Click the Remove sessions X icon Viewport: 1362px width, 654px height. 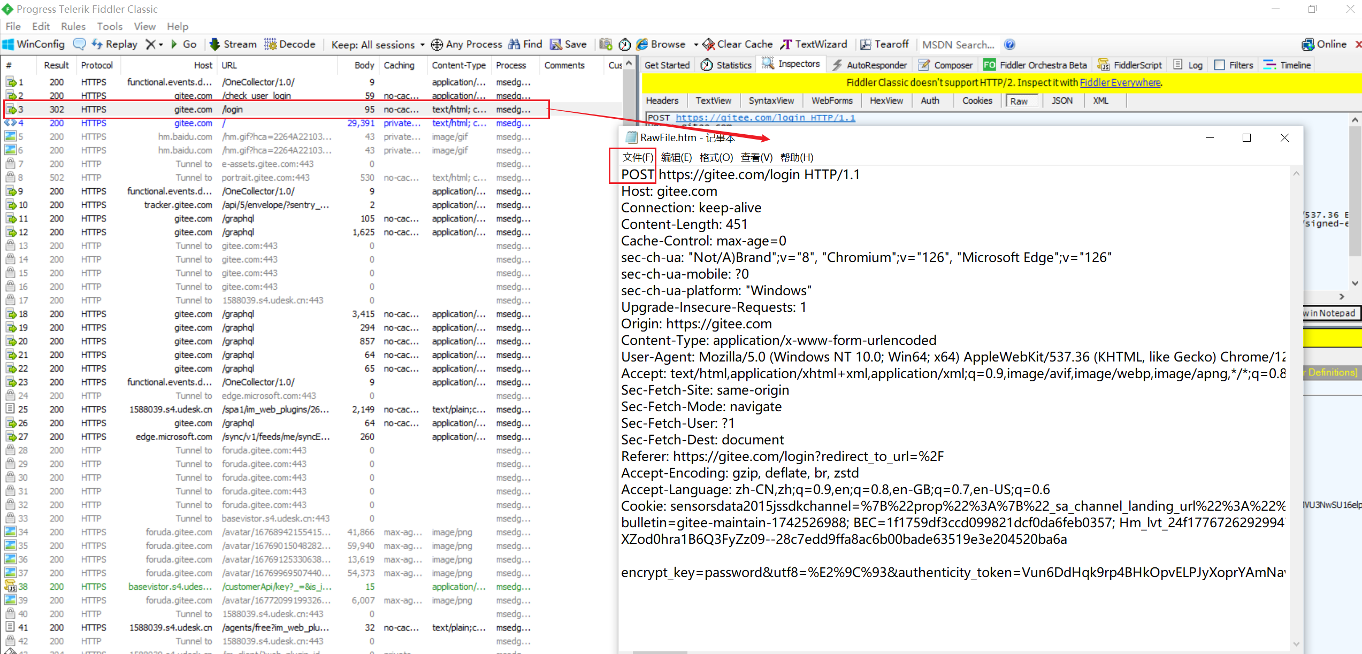click(151, 44)
